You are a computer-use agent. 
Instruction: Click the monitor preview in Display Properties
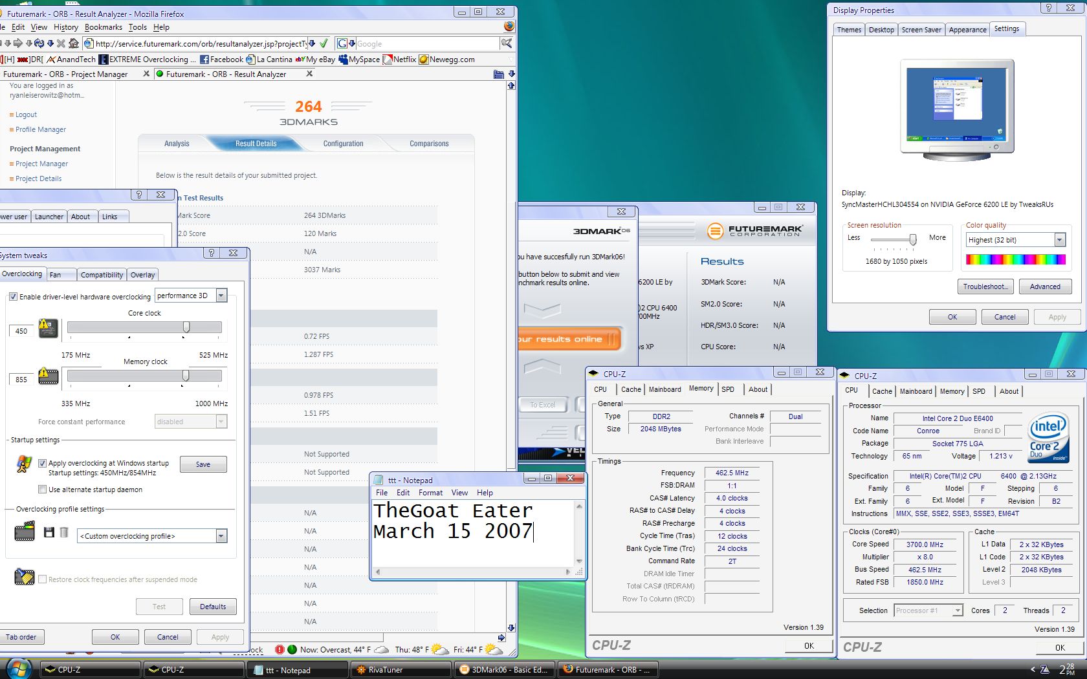[957, 110]
